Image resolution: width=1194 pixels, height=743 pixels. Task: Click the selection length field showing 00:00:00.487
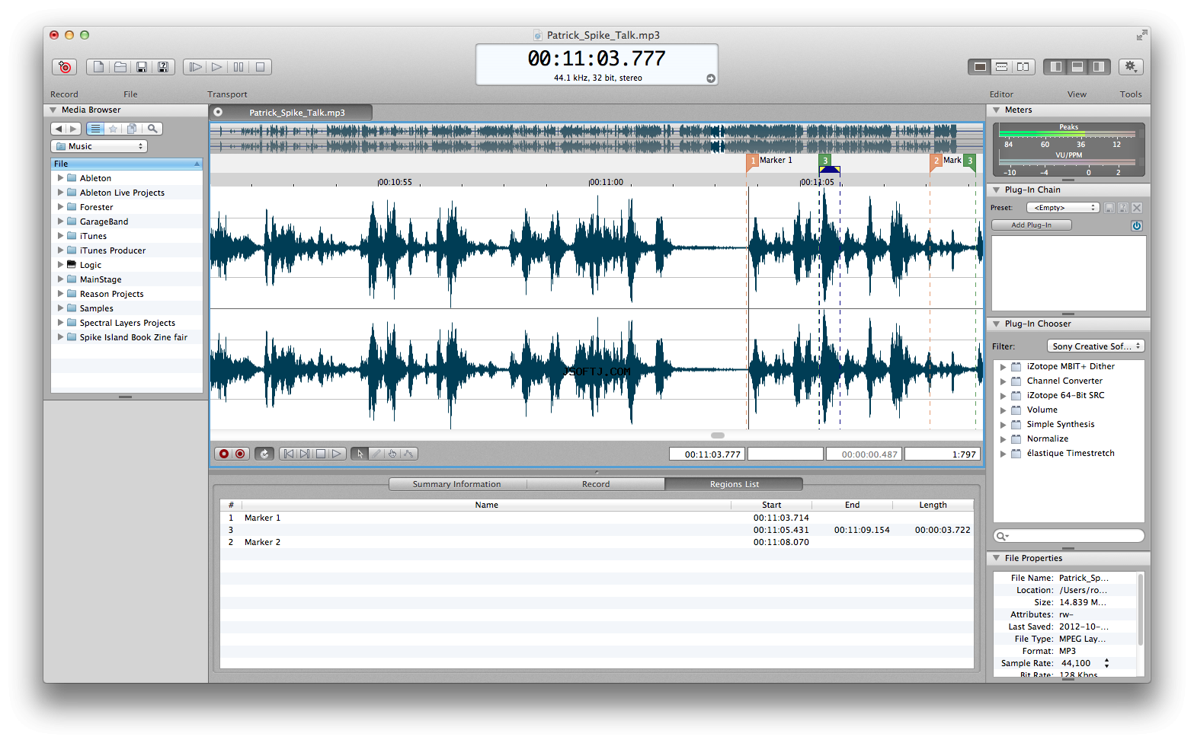(x=864, y=454)
